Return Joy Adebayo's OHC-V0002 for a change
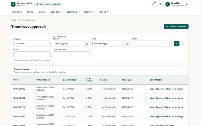Screen dimensions: 201x126 (174, 98)
